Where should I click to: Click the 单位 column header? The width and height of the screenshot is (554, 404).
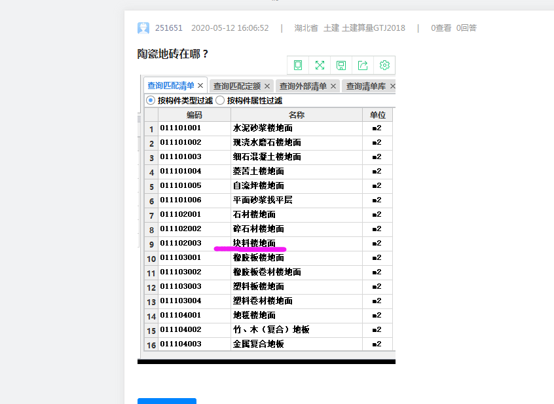click(x=377, y=115)
